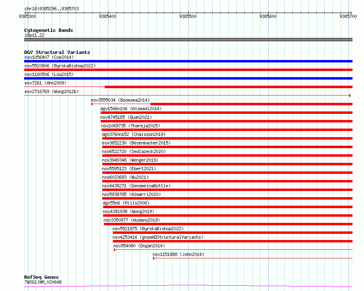
Task: Click nsv6023683 (Wu2021) label
Action: click(125, 177)
